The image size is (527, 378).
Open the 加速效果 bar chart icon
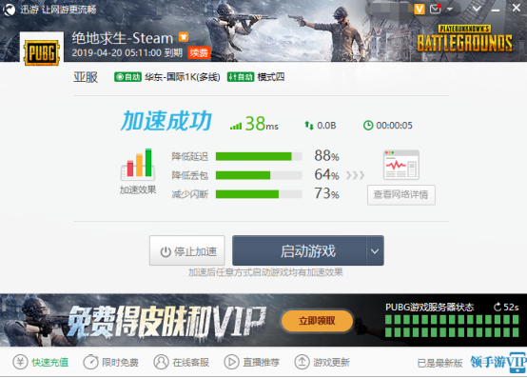(x=138, y=164)
